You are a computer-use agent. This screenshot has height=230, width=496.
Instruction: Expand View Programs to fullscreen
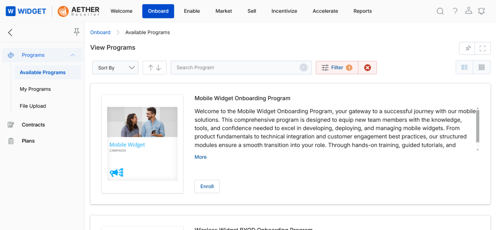(x=482, y=48)
